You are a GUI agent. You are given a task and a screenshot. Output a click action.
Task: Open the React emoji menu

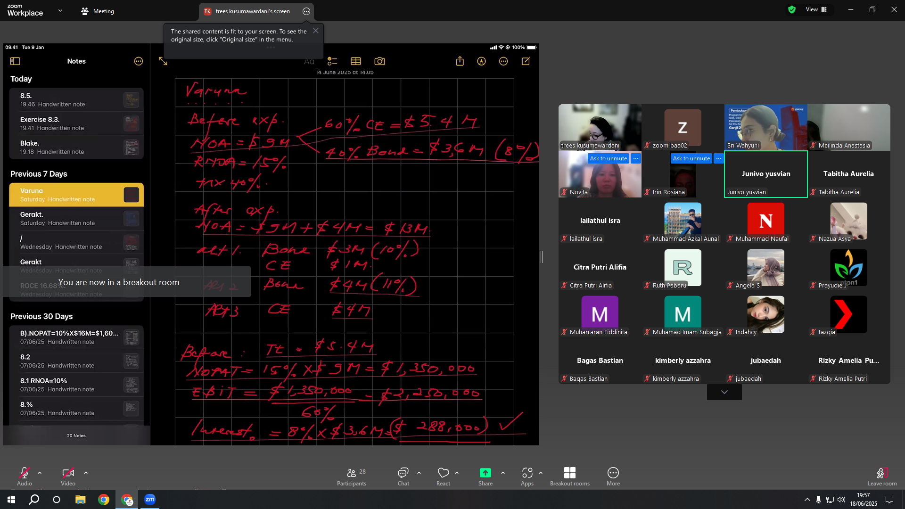(x=443, y=476)
